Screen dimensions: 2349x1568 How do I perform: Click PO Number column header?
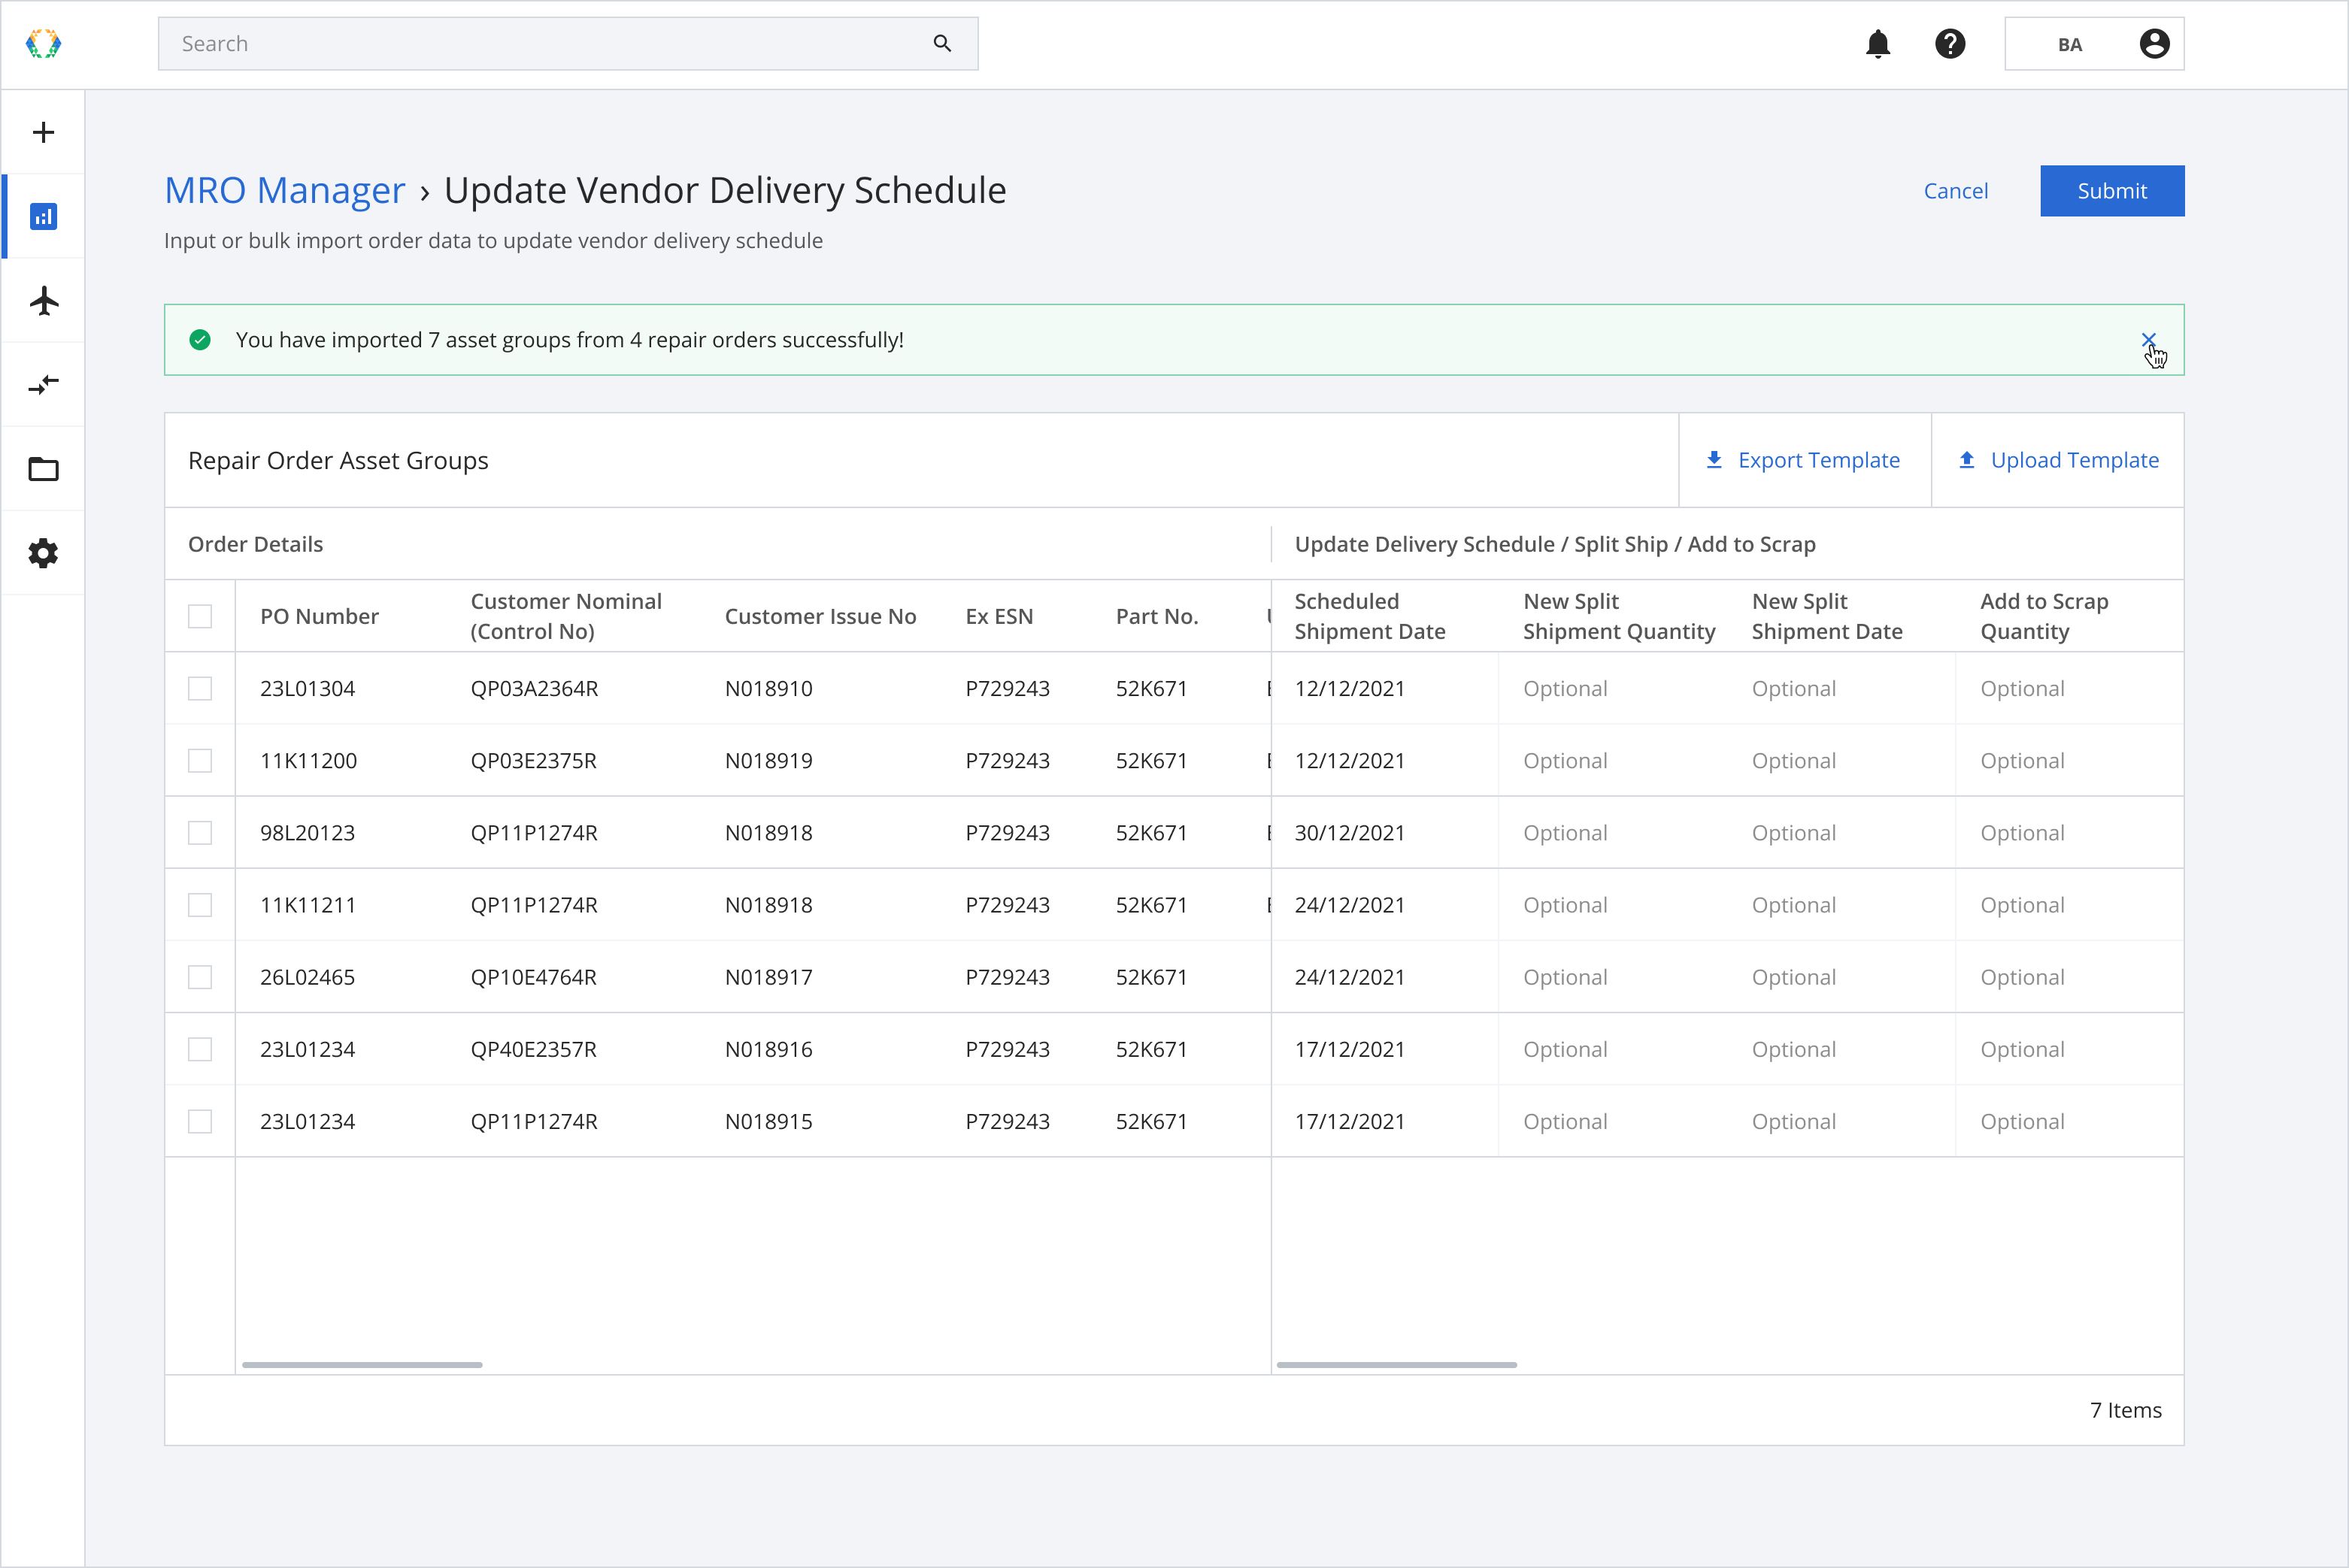pyautogui.click(x=319, y=616)
